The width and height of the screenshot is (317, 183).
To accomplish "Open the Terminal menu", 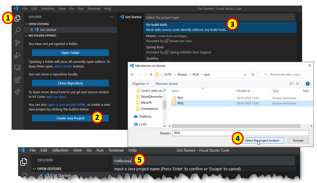I will point(94,9).
